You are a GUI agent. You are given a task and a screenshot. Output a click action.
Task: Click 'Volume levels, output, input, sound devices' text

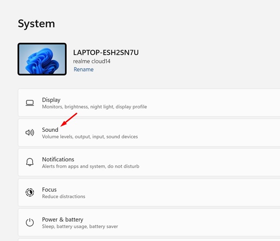click(90, 137)
